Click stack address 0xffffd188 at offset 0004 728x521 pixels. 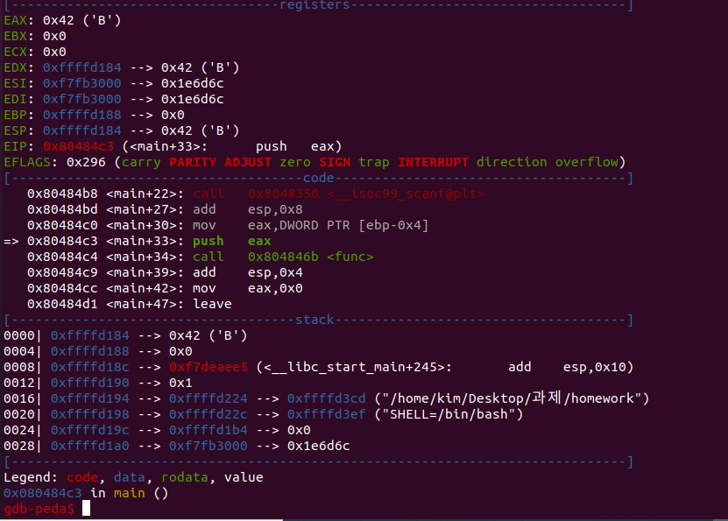pos(90,352)
